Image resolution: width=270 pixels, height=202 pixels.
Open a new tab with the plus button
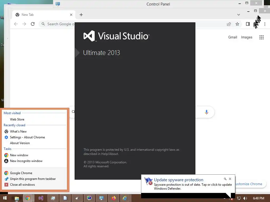point(81,15)
